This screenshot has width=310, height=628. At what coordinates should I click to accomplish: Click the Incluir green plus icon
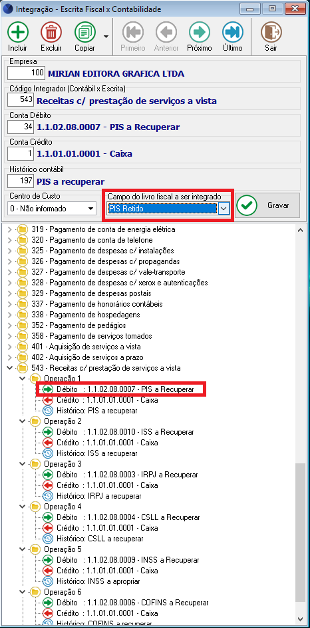(x=17, y=32)
